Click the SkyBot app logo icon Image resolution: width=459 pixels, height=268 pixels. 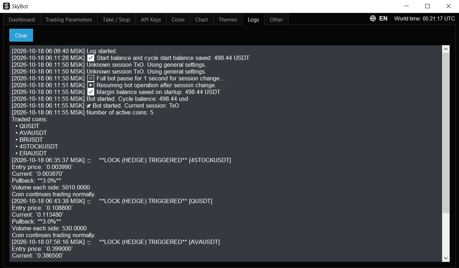6,6
